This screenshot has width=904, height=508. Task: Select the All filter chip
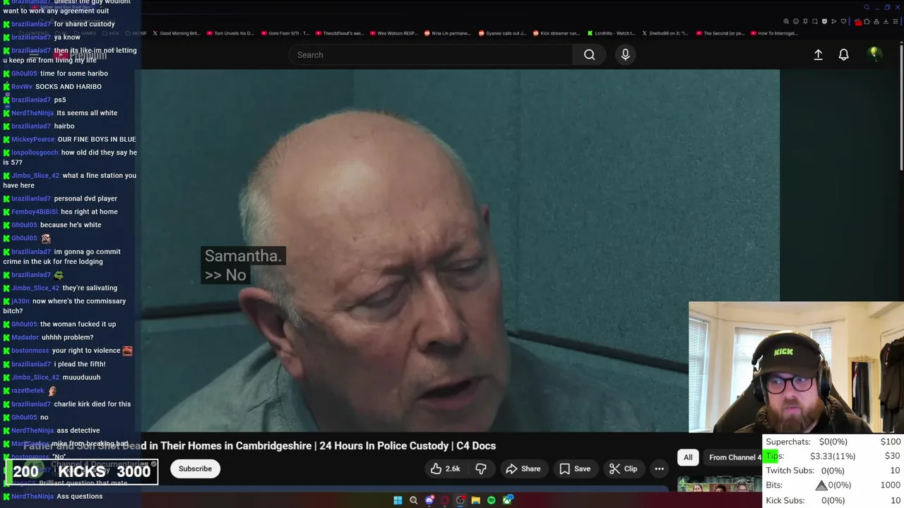click(688, 457)
